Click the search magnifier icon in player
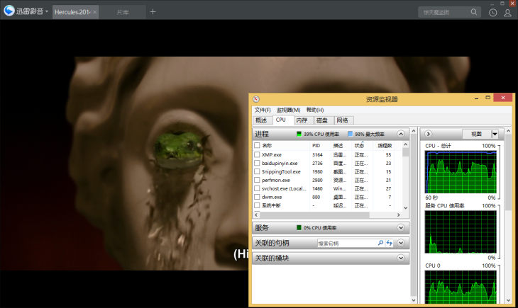 pyautogui.click(x=474, y=12)
